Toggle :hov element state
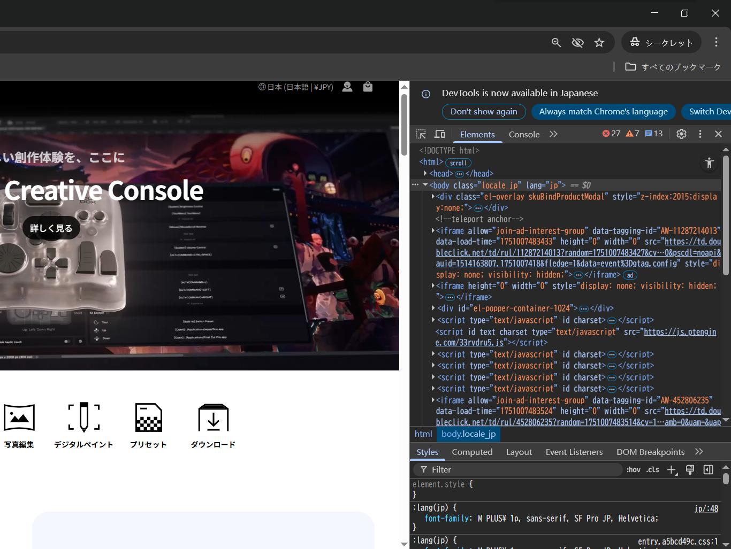Image resolution: width=731 pixels, height=549 pixels. [x=634, y=469]
